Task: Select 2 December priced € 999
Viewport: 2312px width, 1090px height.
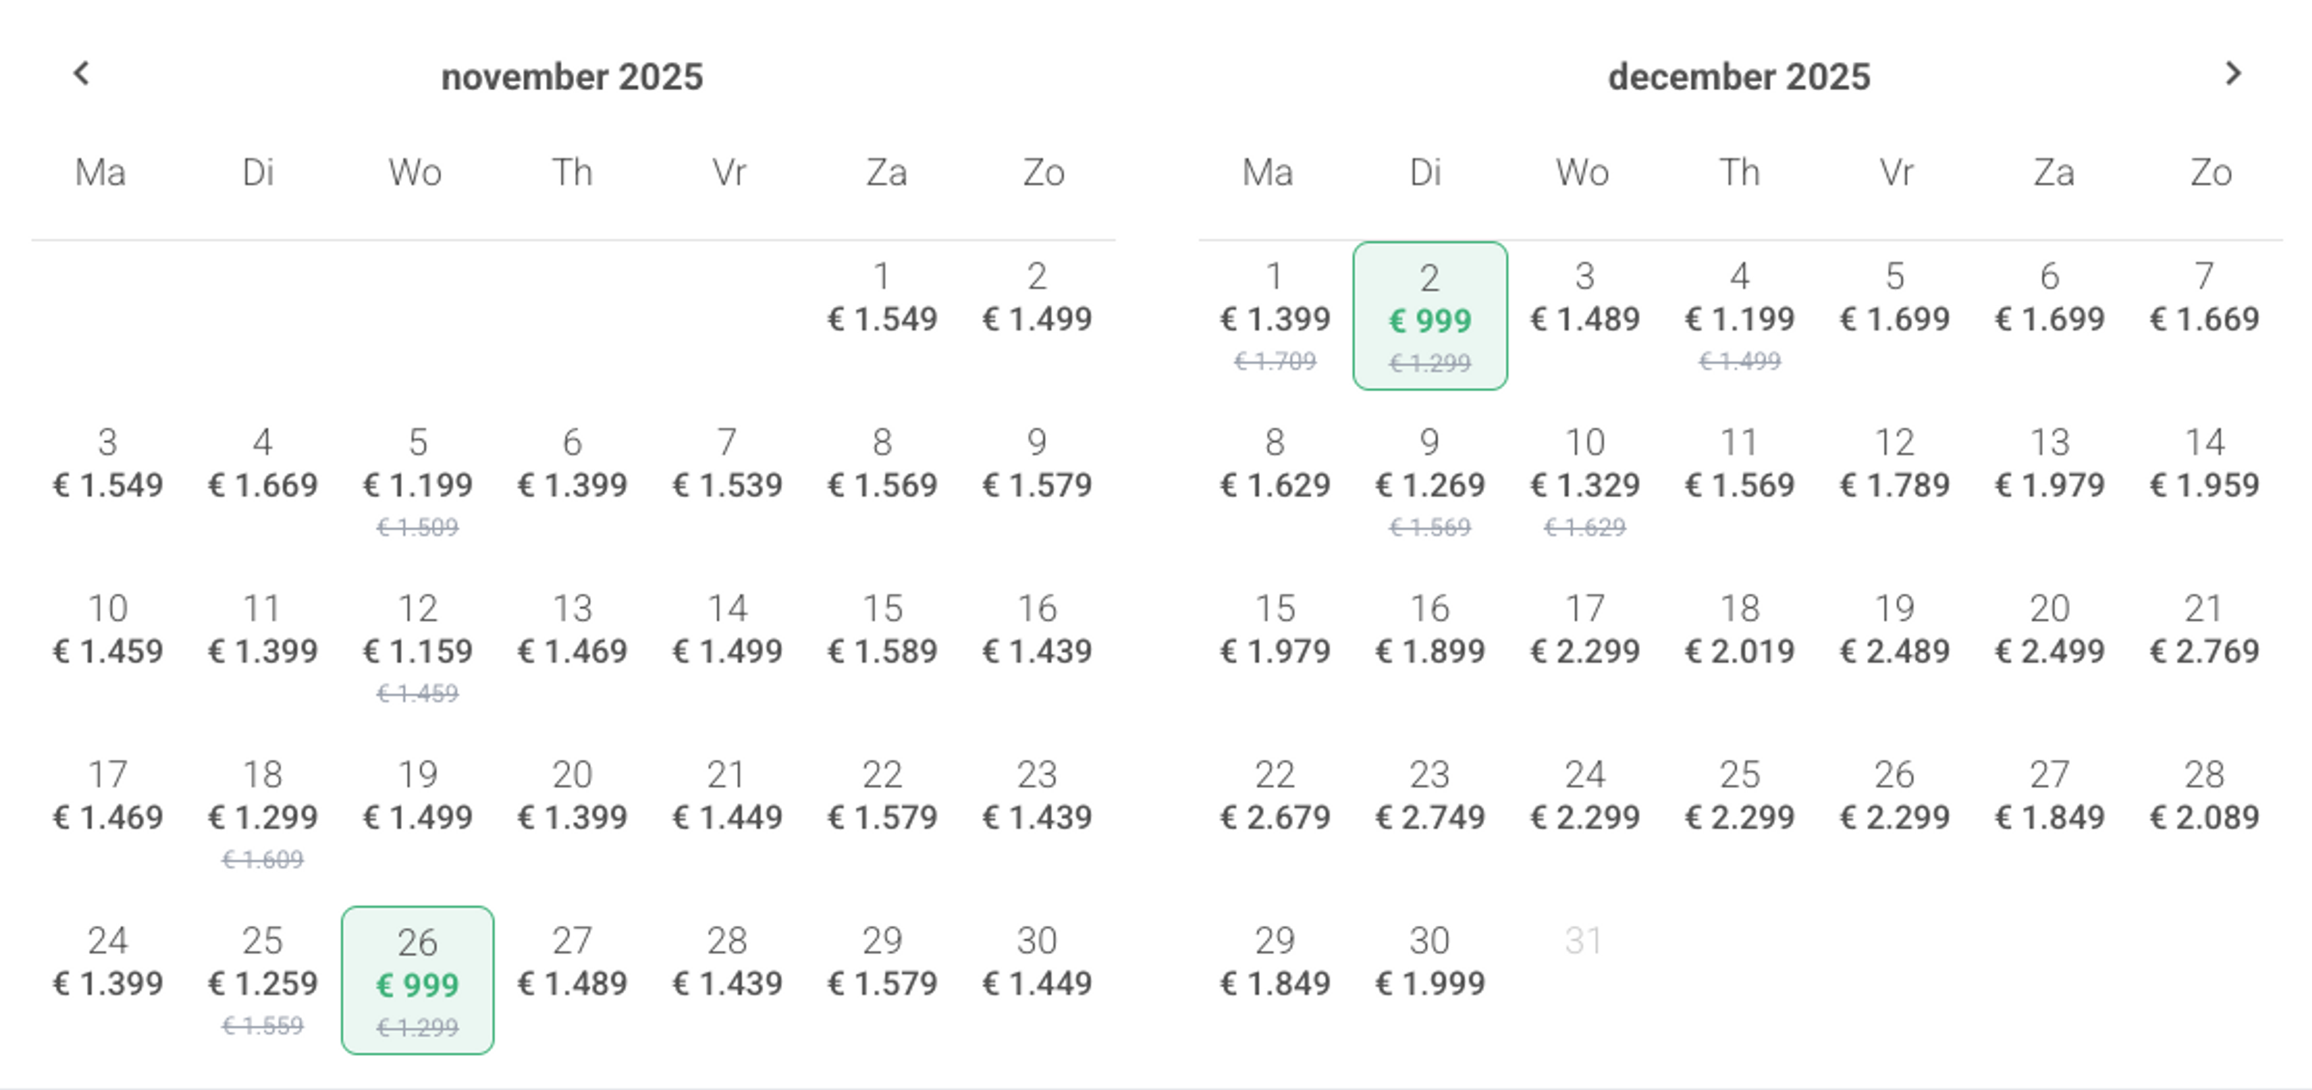Action: click(1430, 316)
